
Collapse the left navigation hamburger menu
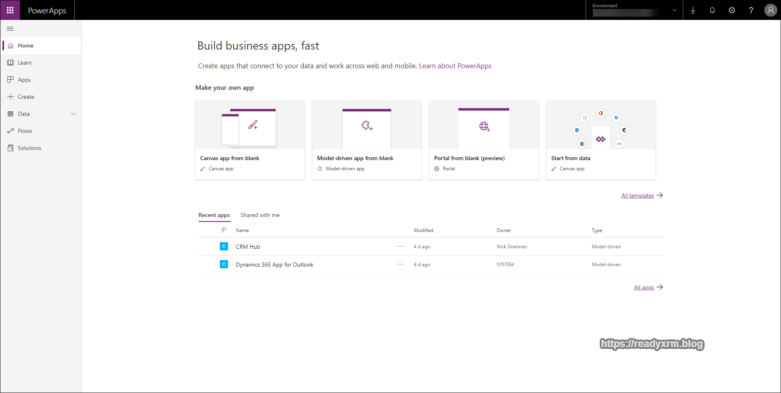click(x=10, y=28)
